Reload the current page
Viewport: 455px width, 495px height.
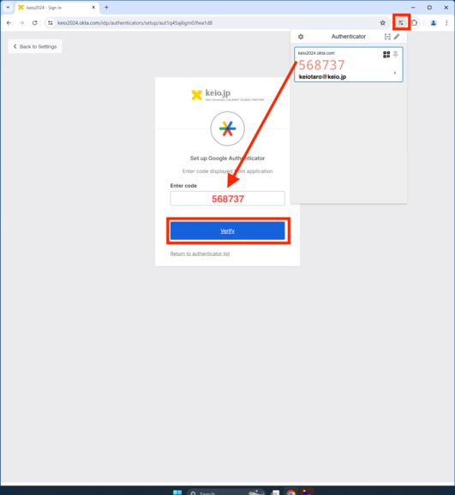(x=35, y=23)
